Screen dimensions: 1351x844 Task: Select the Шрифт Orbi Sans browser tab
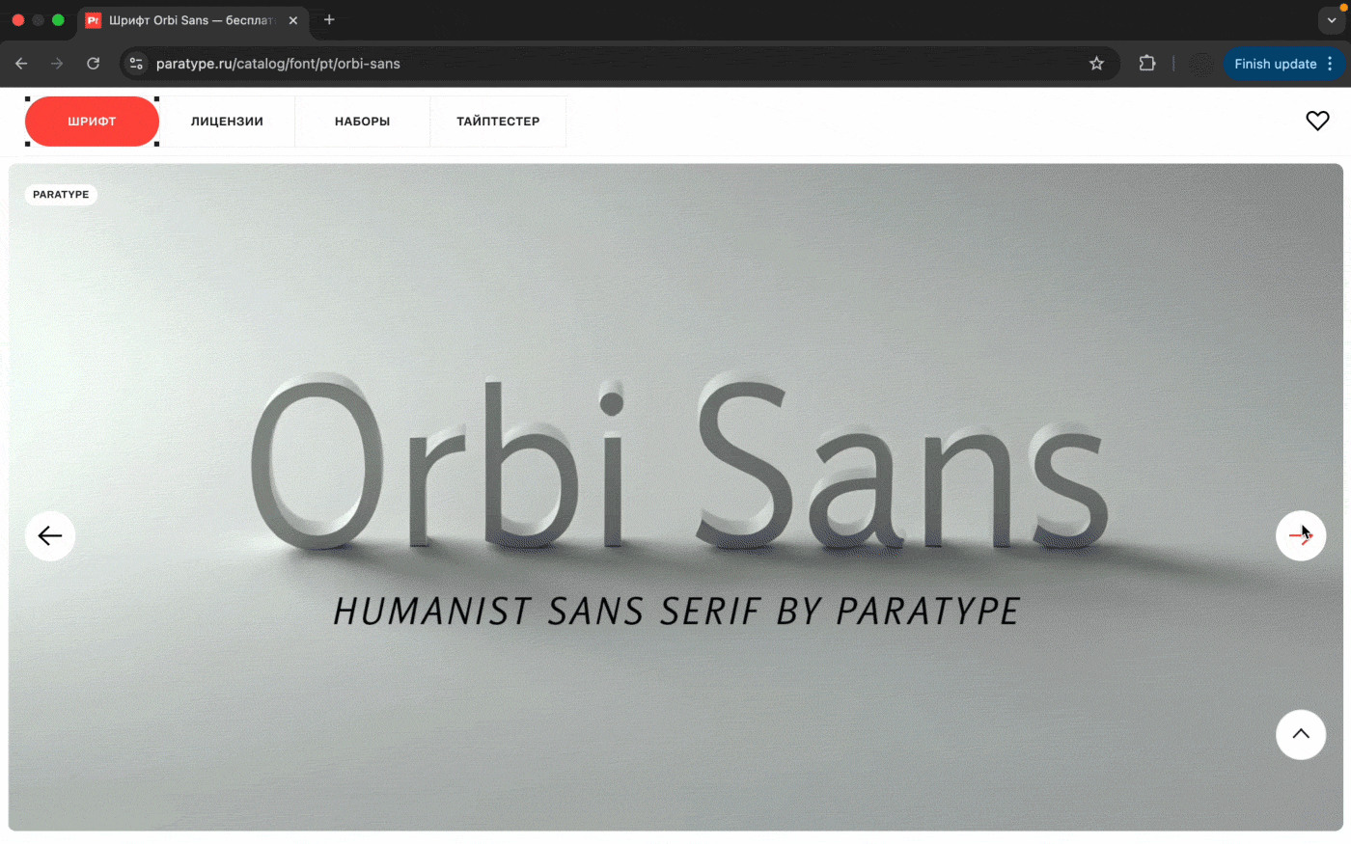click(191, 20)
